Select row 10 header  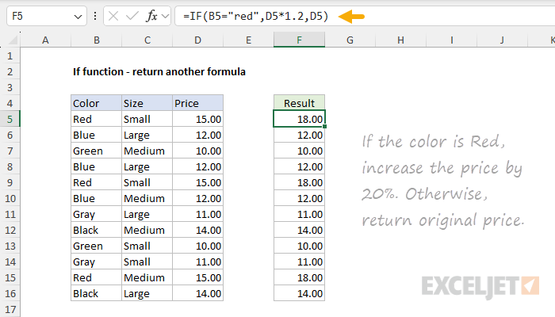pos(10,198)
